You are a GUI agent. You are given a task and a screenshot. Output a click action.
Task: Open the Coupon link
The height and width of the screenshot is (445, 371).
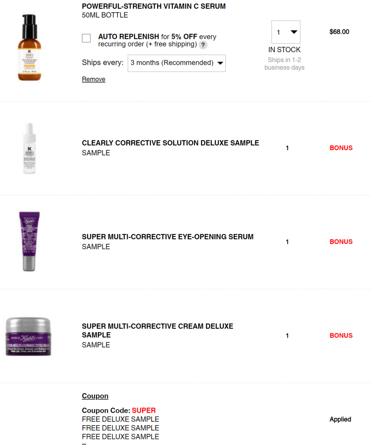click(95, 396)
